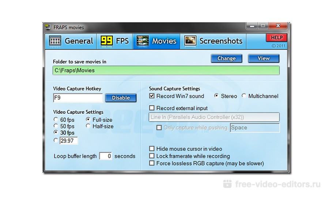The image size is (329, 197).
Task: Select Stereo sound option
Action: pos(216,96)
